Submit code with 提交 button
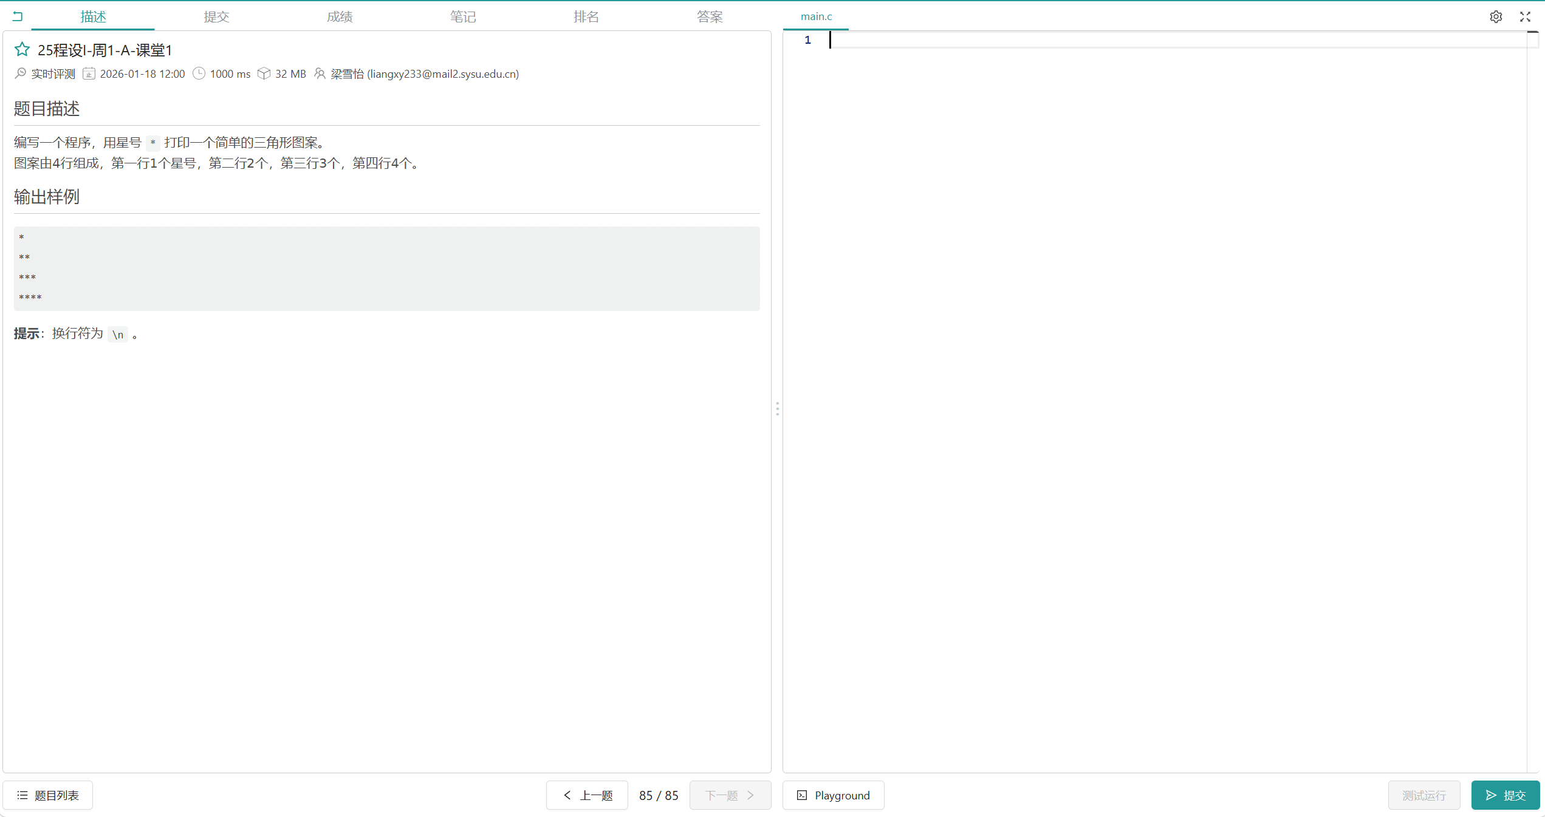The width and height of the screenshot is (1545, 817). point(1505,795)
